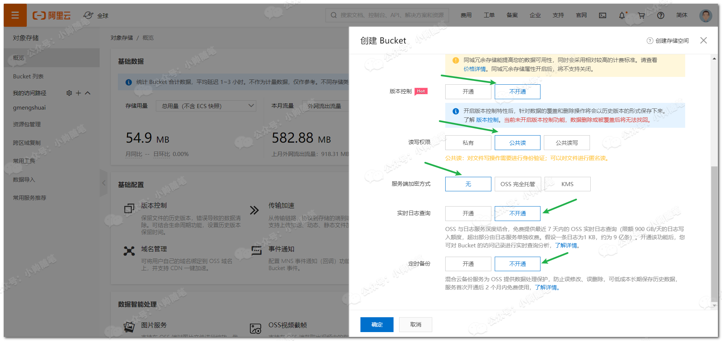Open the 简体 language selector
Viewport: 722px width, 341px height.
[681, 15]
